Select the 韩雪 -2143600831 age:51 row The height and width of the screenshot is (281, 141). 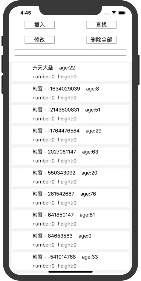[70, 114]
